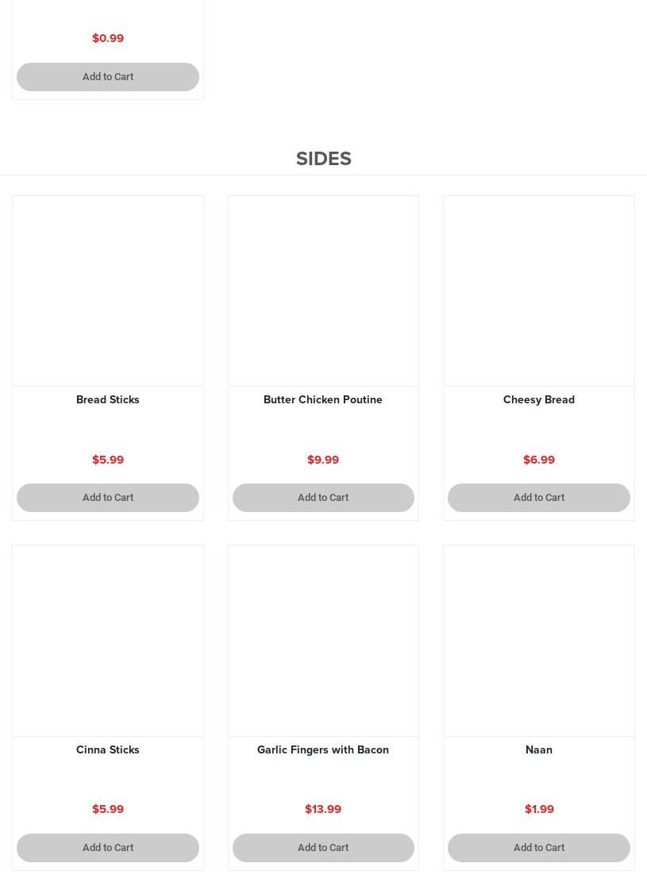Click the Garlic Fingers with Bacon image

coord(323,641)
